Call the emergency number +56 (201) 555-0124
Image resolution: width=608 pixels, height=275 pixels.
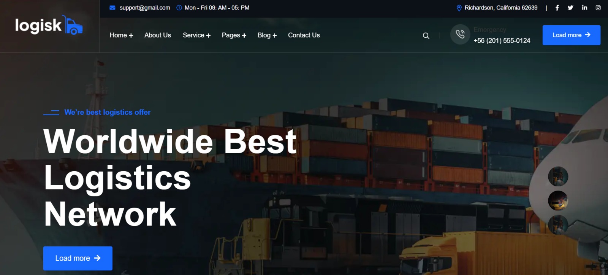point(502,41)
